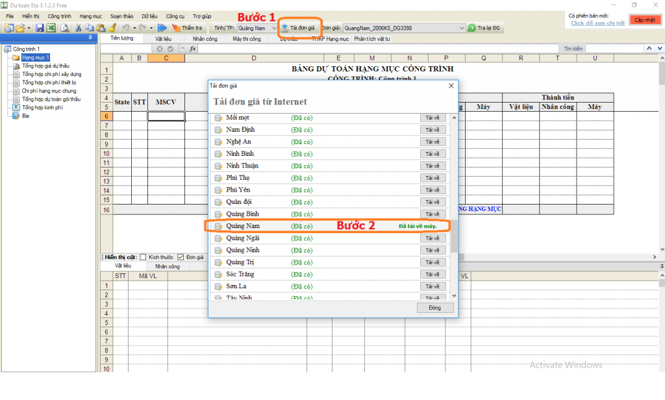Click the print preview magnifier icon

[x=65, y=28]
